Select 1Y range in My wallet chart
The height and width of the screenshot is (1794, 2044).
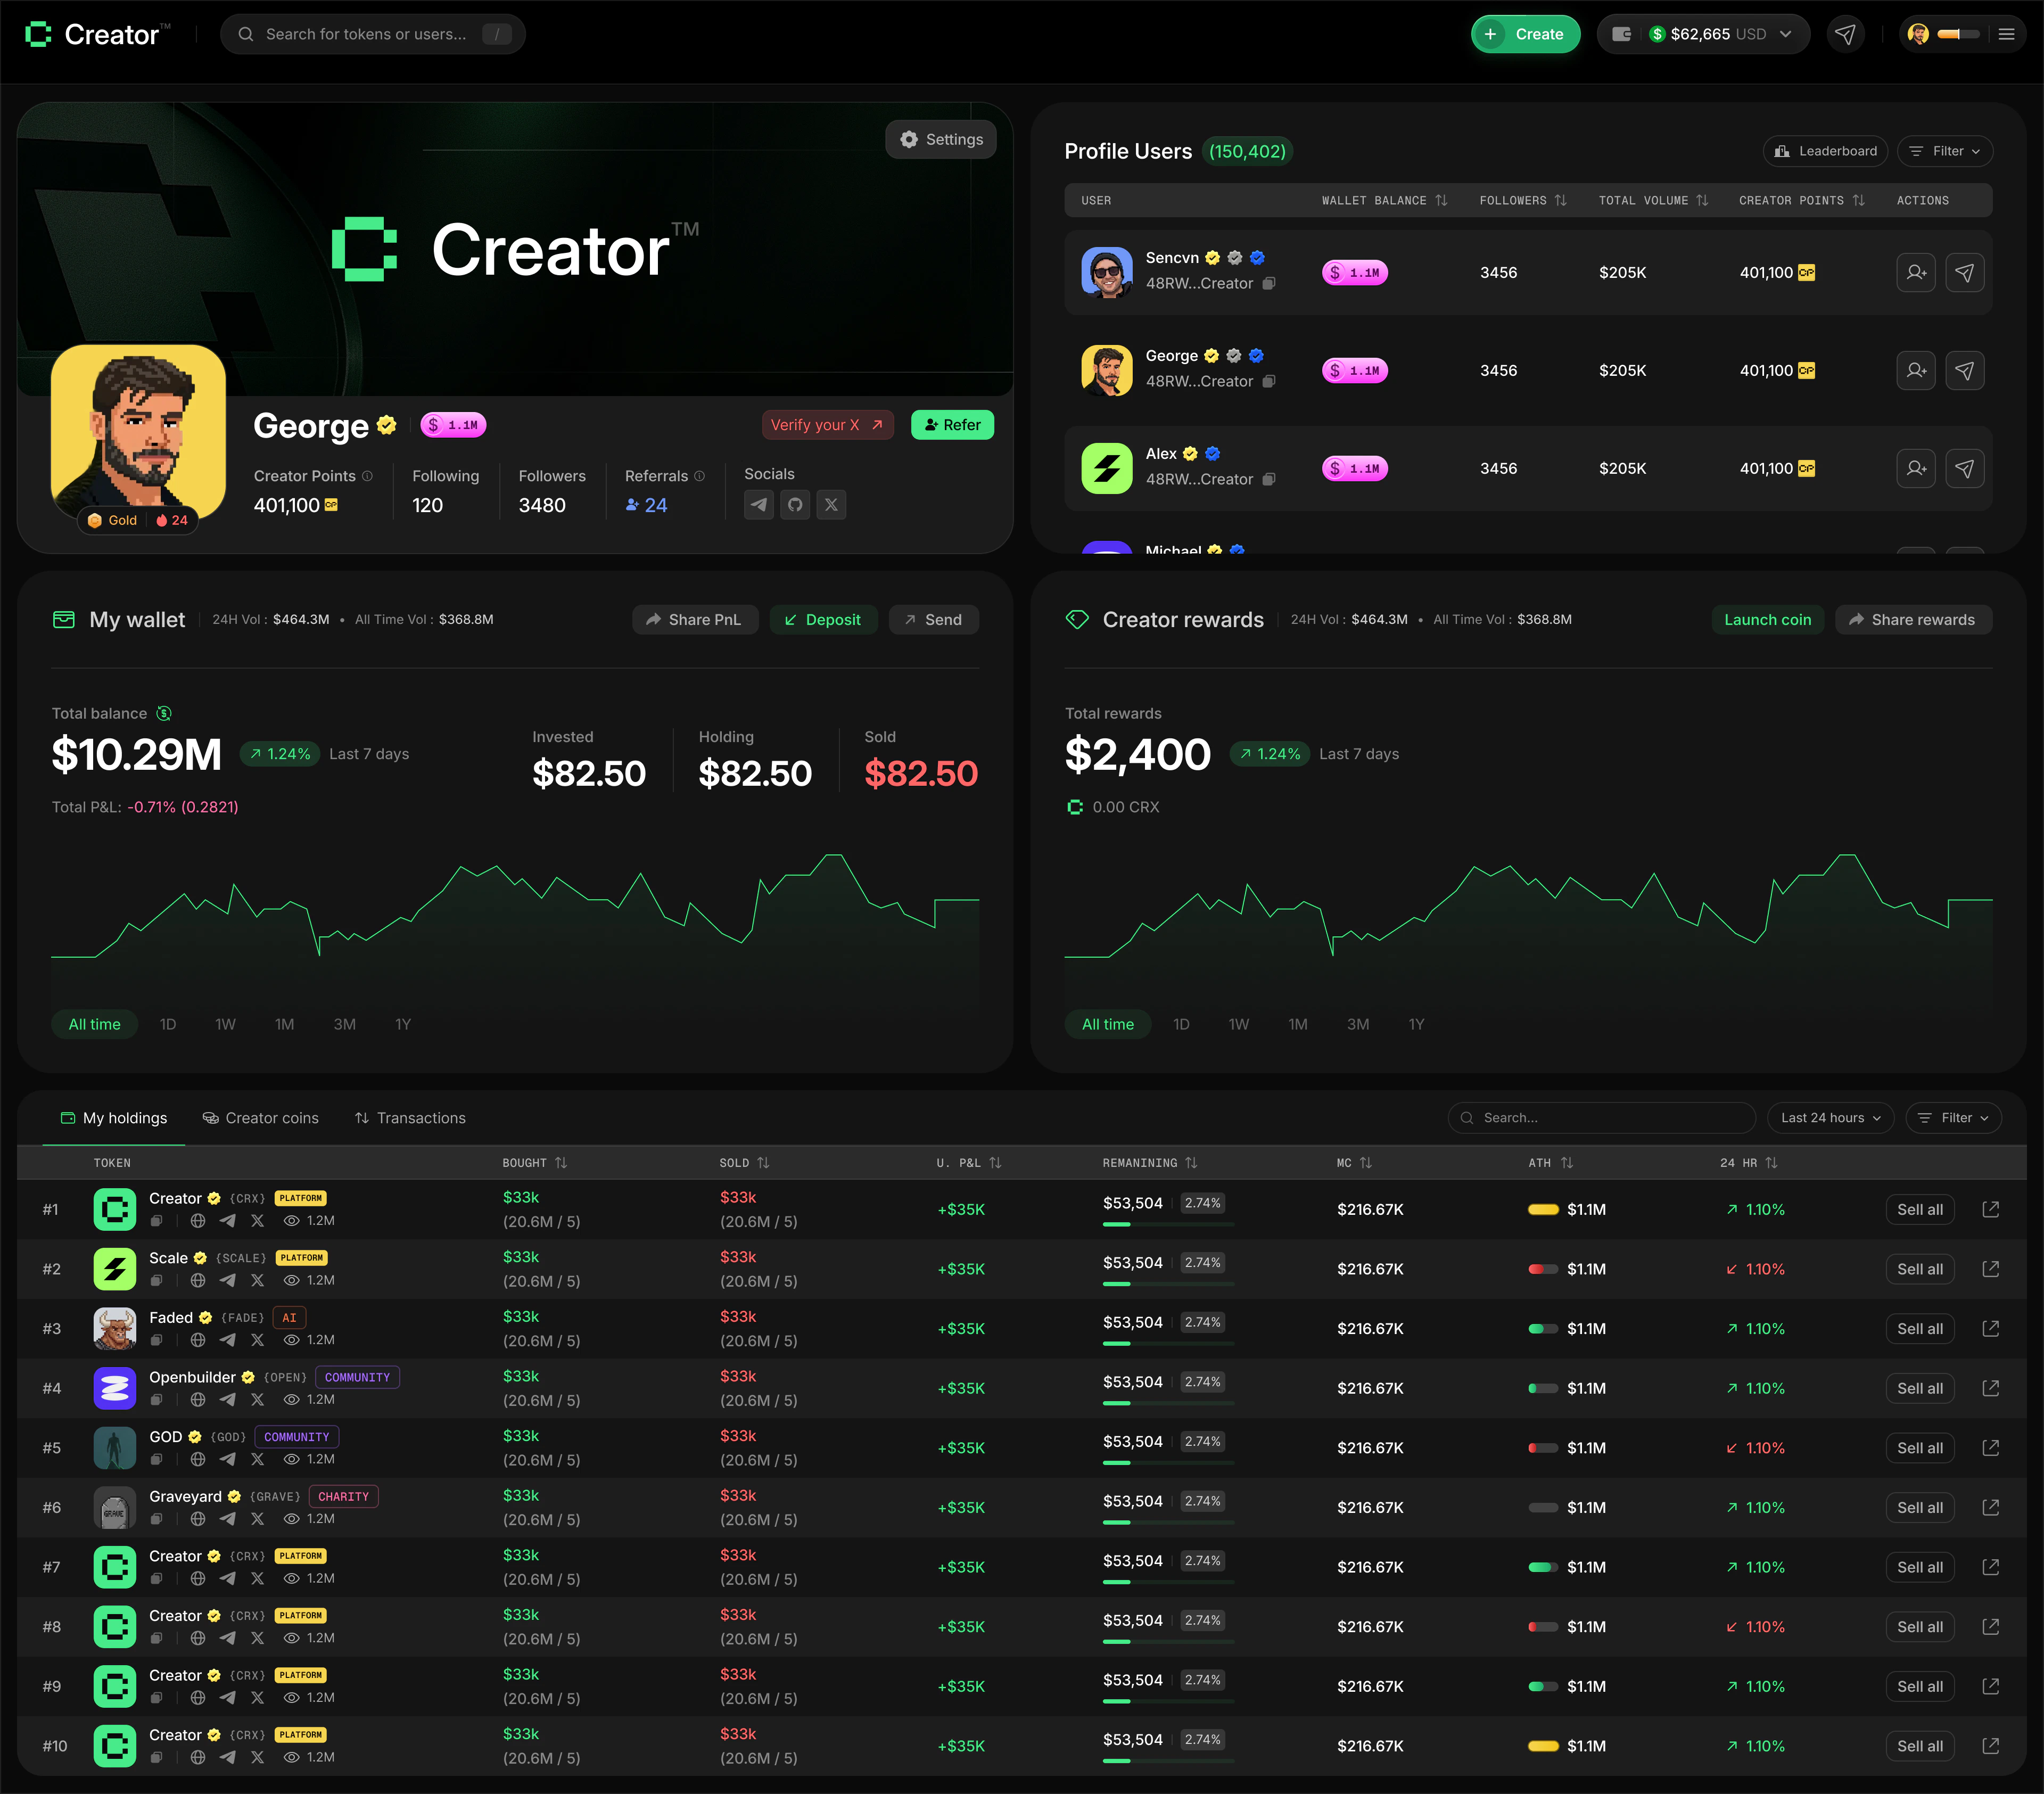click(x=403, y=1024)
